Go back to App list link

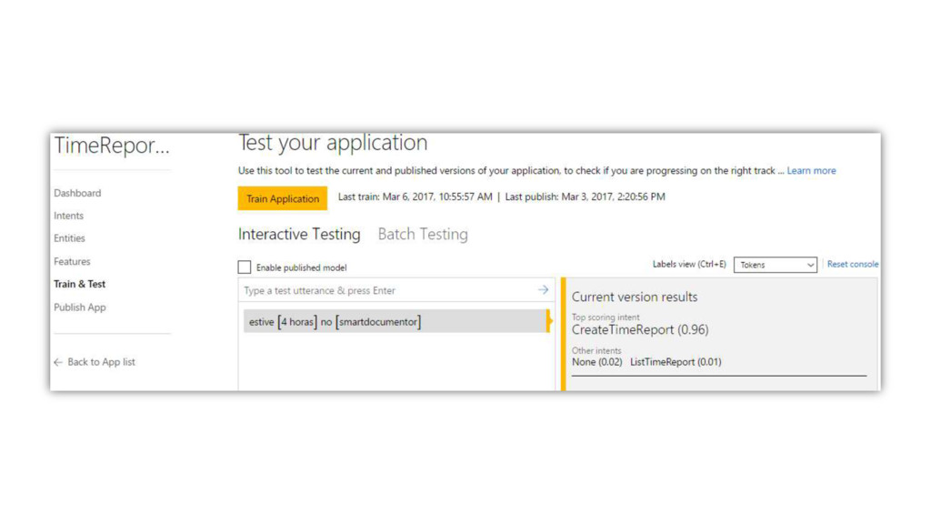point(101,362)
